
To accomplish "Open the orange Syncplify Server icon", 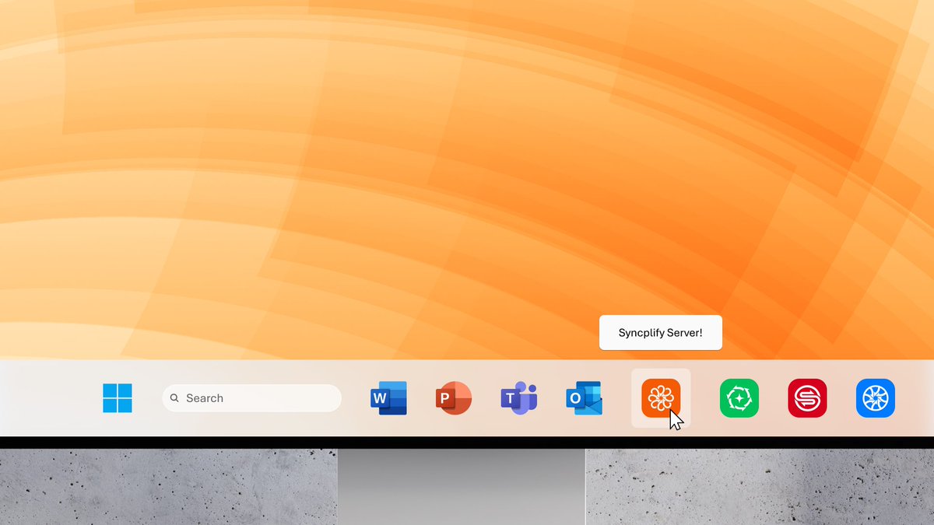I will [661, 398].
